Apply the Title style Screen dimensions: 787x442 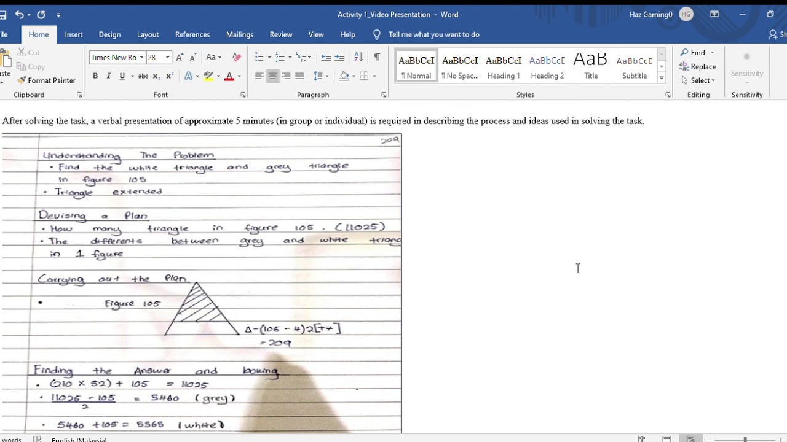[x=591, y=66]
